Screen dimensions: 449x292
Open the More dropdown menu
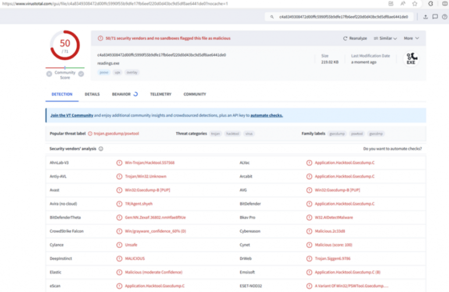pos(411,39)
